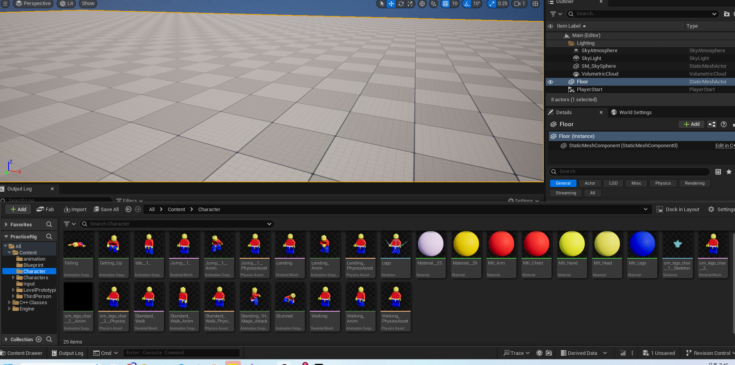This screenshot has width=735, height=365.
Task: Add a new collection plus icon
Action: (x=39, y=340)
